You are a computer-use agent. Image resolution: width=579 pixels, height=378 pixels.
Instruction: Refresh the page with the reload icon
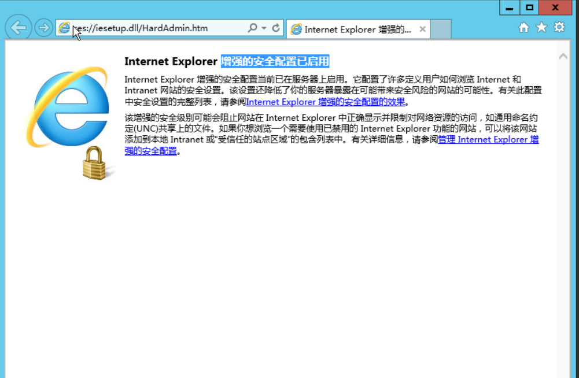pyautogui.click(x=276, y=28)
